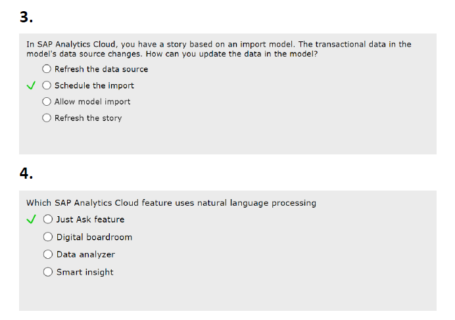Select the 'Just Ask feature' radio circle
The image size is (455, 320).
pos(48,219)
